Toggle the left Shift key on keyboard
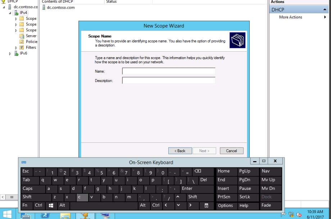Viewport: 331px width, 219px height. (x=35, y=197)
